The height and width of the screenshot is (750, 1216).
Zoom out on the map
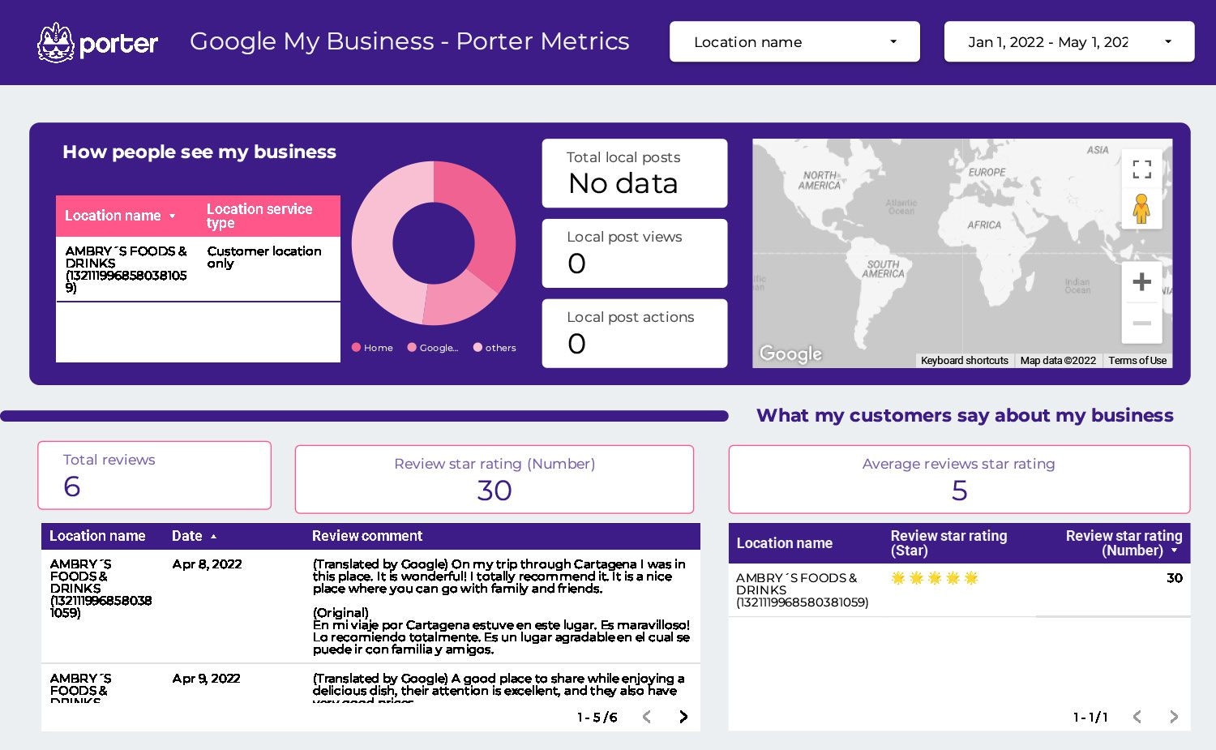[1141, 323]
